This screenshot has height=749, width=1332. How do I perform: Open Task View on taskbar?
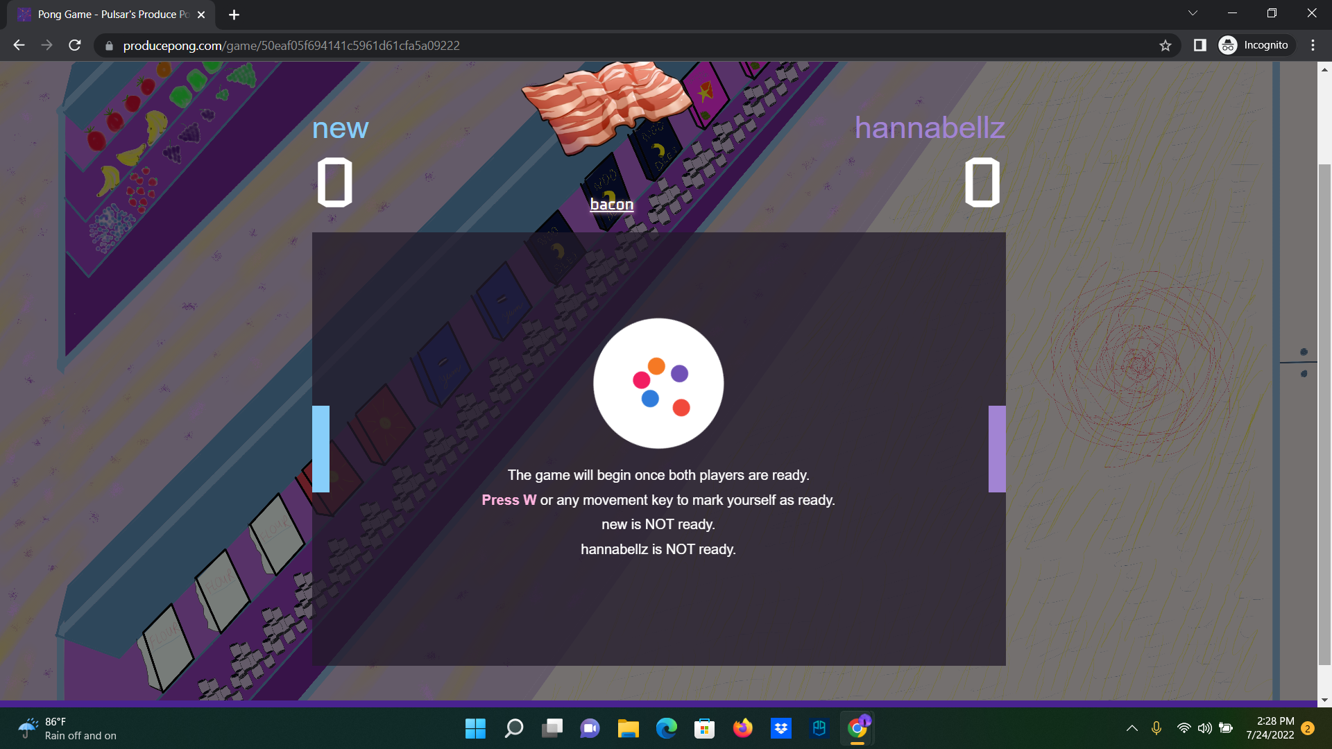pyautogui.click(x=552, y=728)
